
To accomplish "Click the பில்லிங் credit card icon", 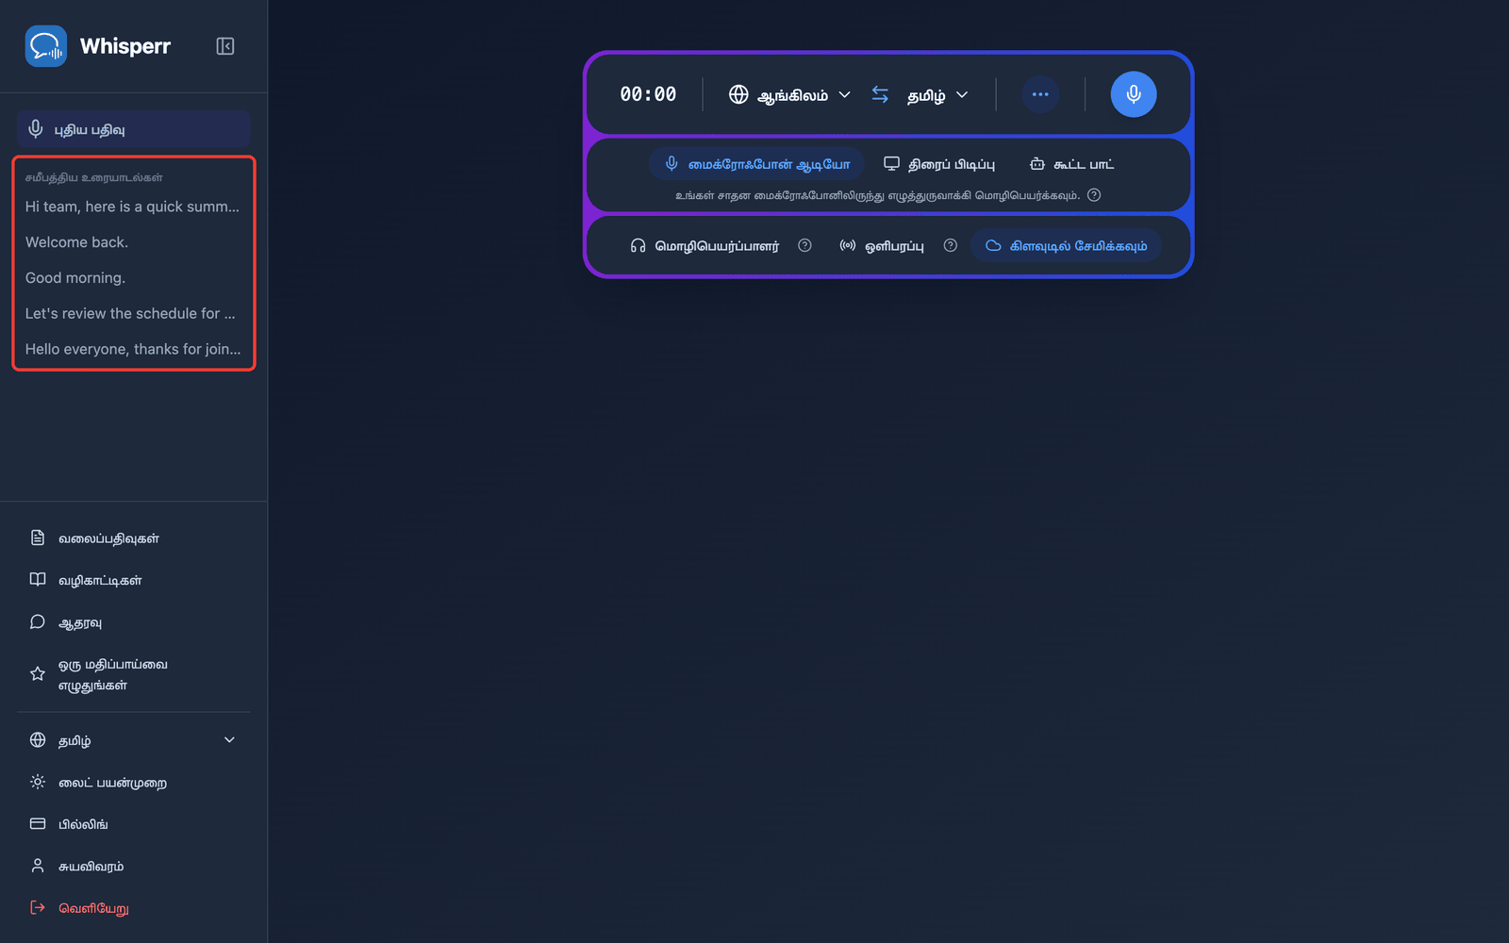I will 38,823.
